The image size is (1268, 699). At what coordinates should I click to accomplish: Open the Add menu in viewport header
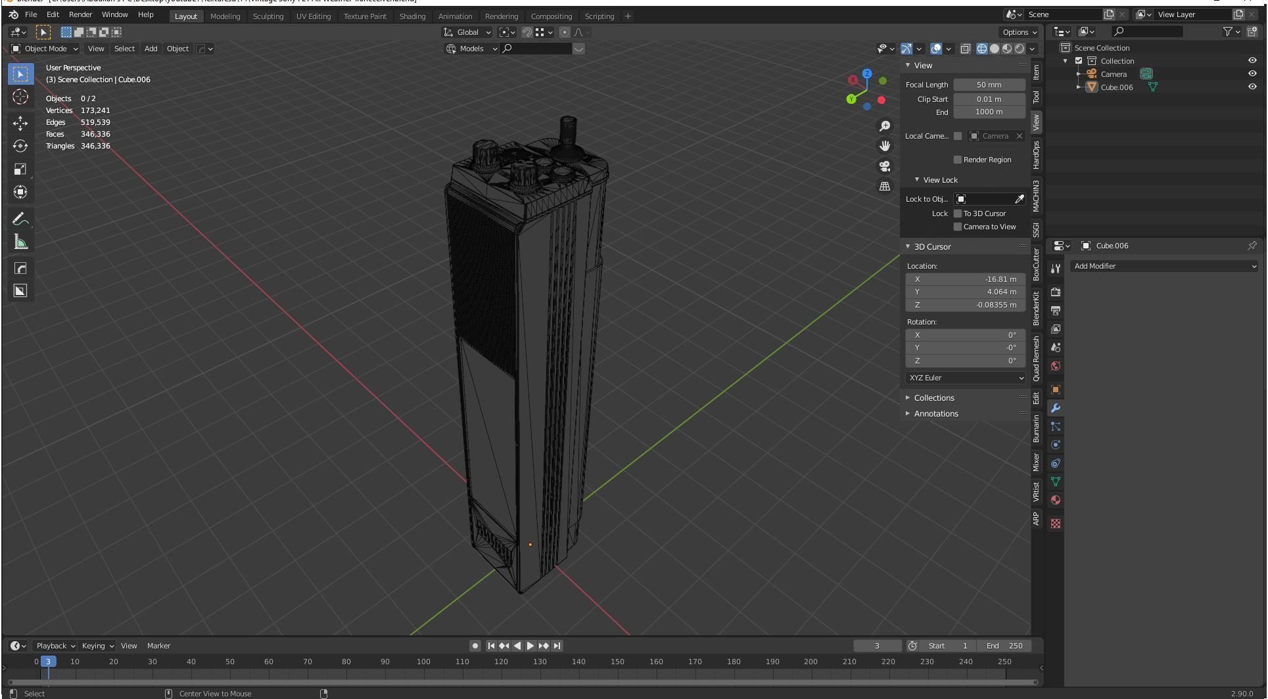click(x=151, y=49)
